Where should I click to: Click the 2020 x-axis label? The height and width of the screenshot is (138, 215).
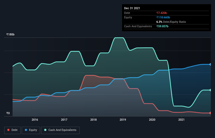click(x=152, y=120)
